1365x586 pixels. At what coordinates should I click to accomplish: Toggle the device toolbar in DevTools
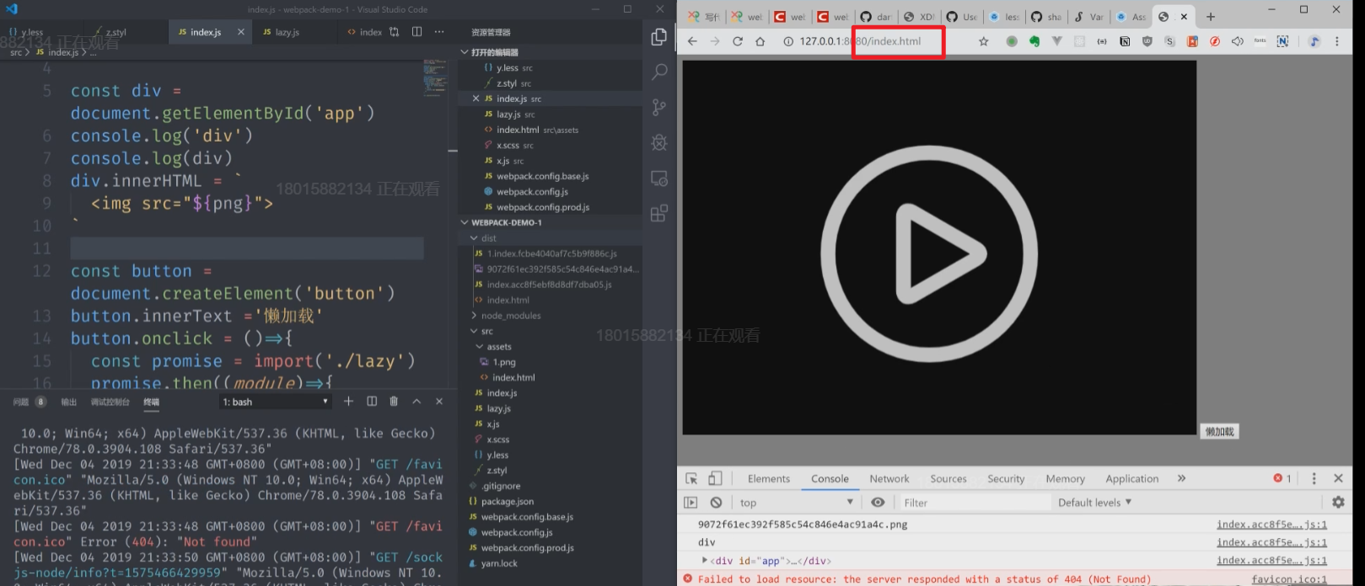[x=715, y=478]
